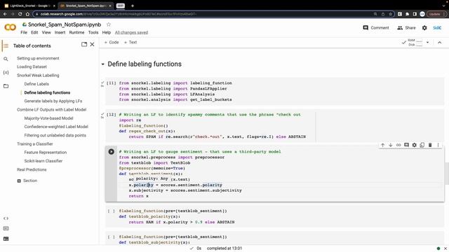The height and width of the screenshot is (252, 449).
Task: Open cell editor settings gear
Action: click(415, 145)
